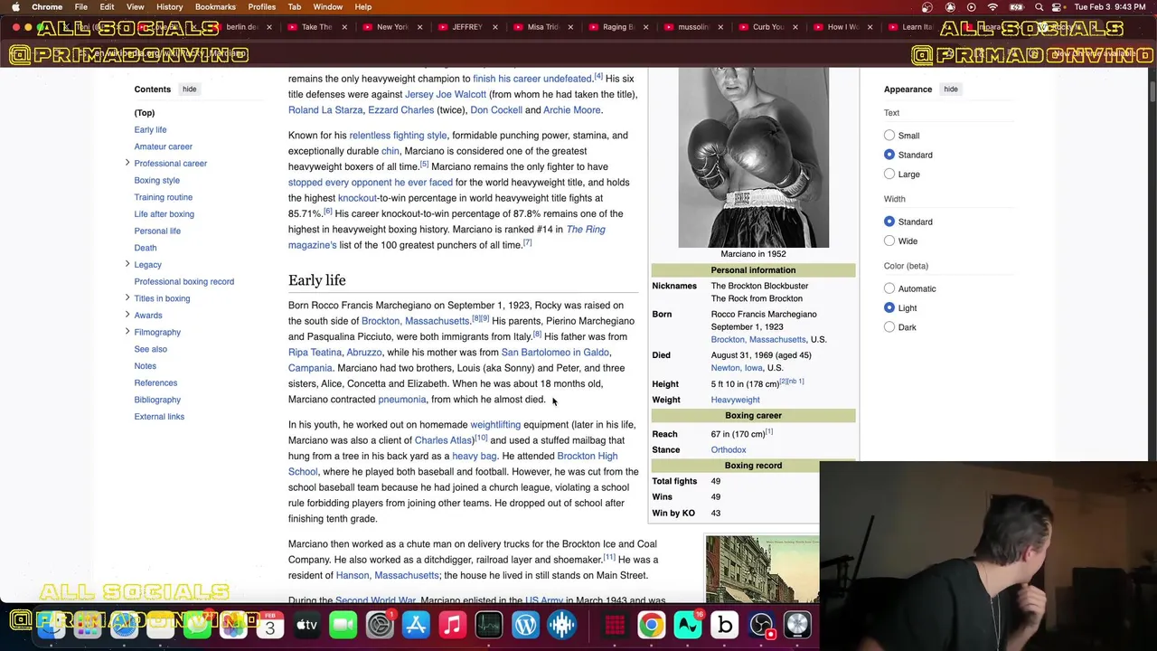Jump to Boxing style in contents
Screen dimensions: 1157x651
[156, 180]
